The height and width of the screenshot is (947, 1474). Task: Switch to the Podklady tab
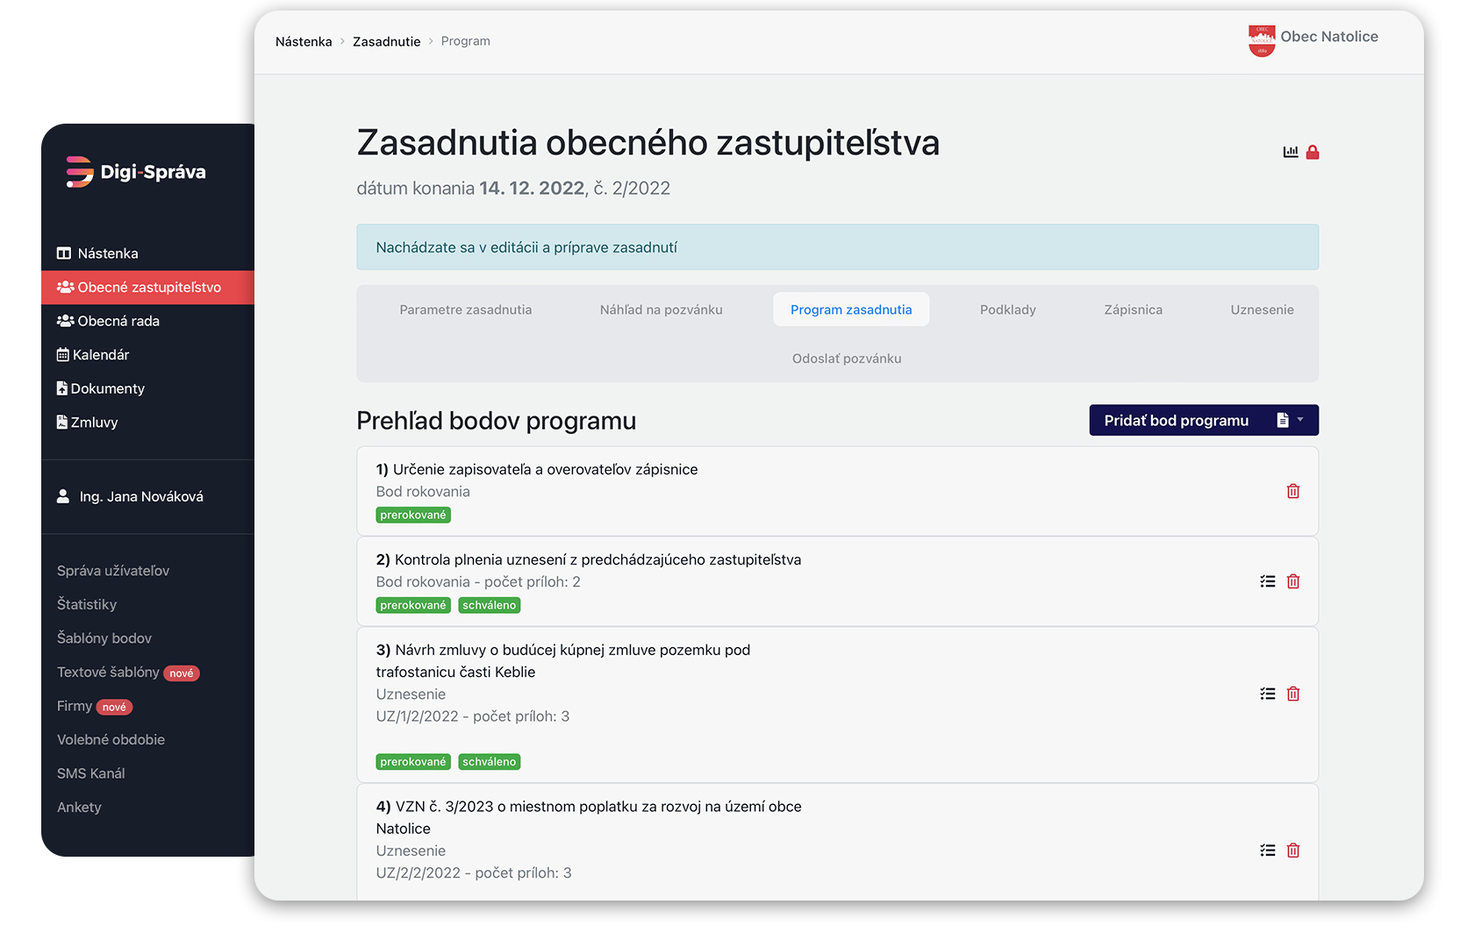1008,310
